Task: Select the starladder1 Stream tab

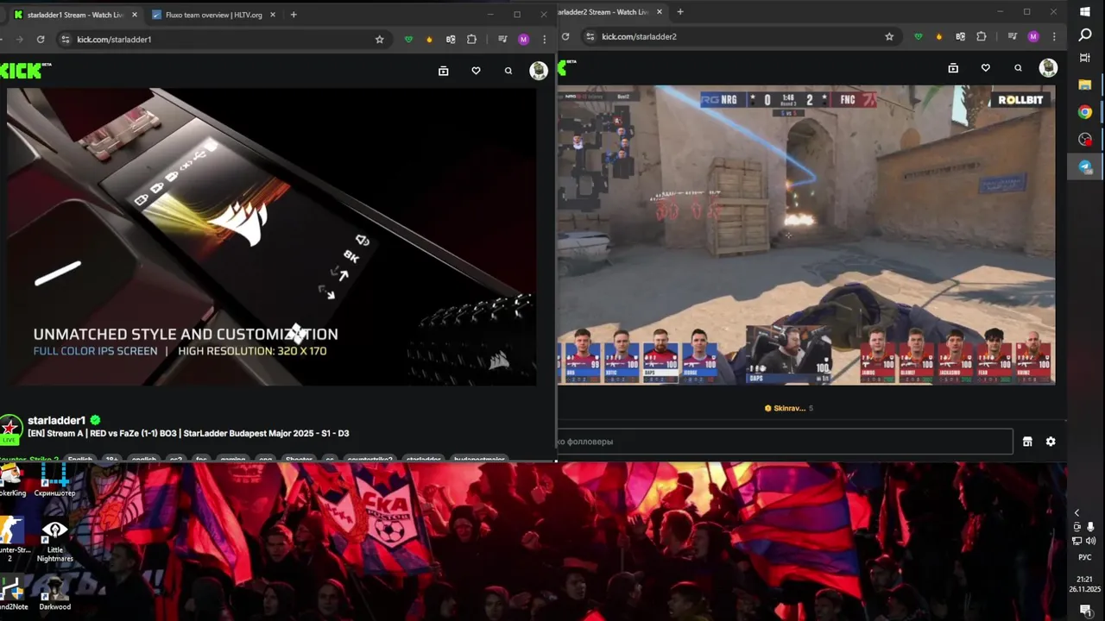Action: (75, 15)
